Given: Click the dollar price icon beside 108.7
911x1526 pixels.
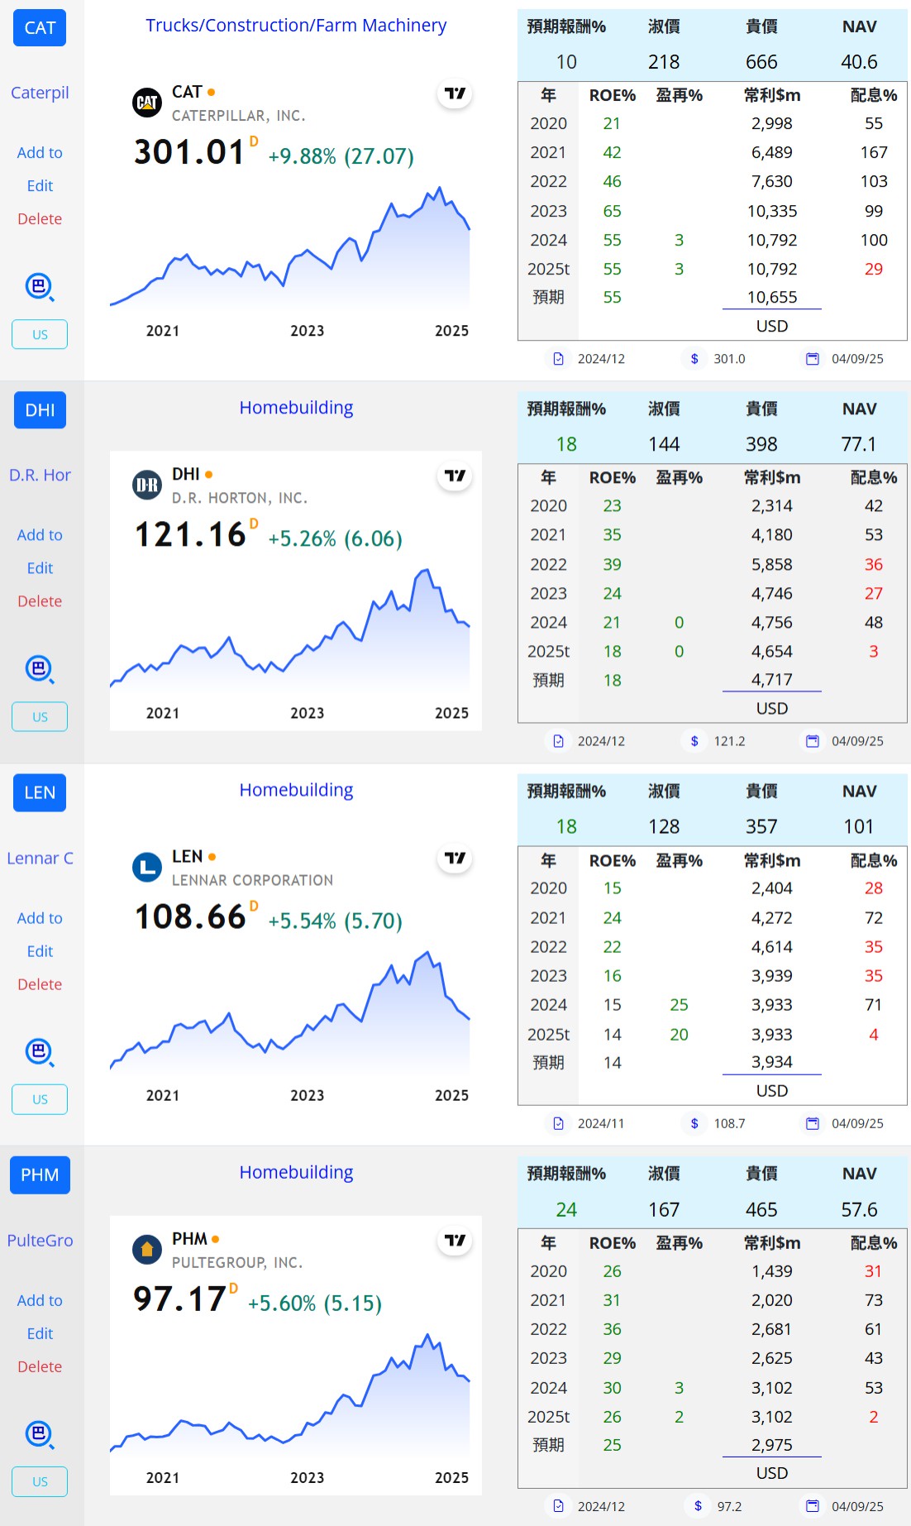Looking at the screenshot, I should pos(694,1123).
